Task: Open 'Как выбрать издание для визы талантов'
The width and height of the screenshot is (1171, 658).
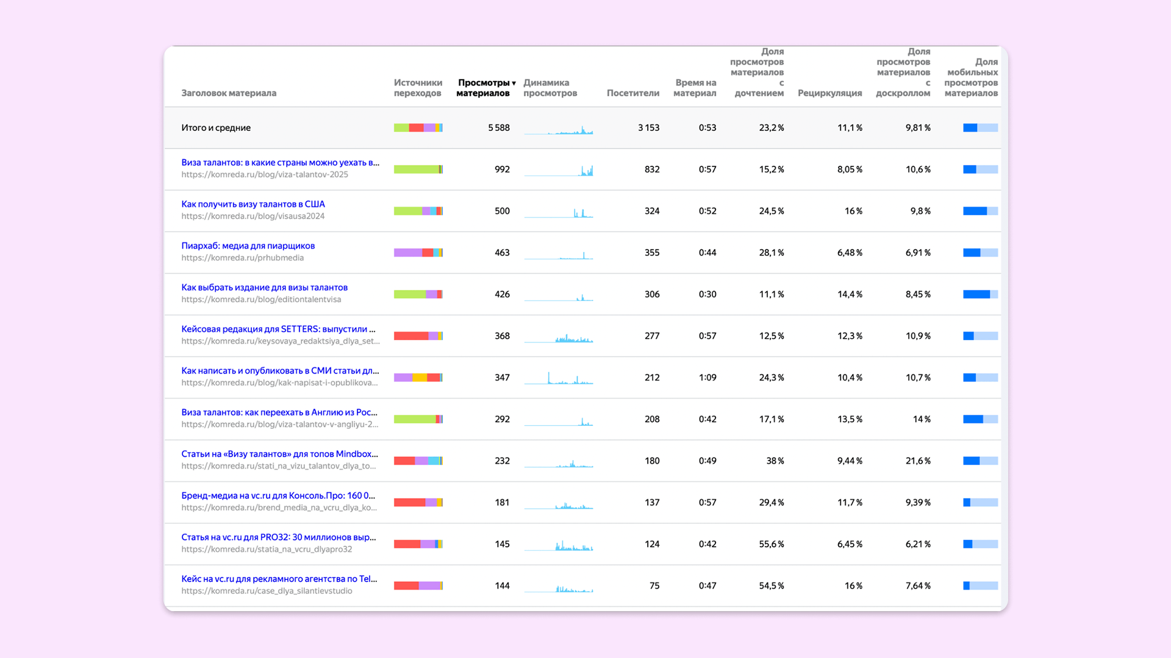Action: click(x=264, y=288)
